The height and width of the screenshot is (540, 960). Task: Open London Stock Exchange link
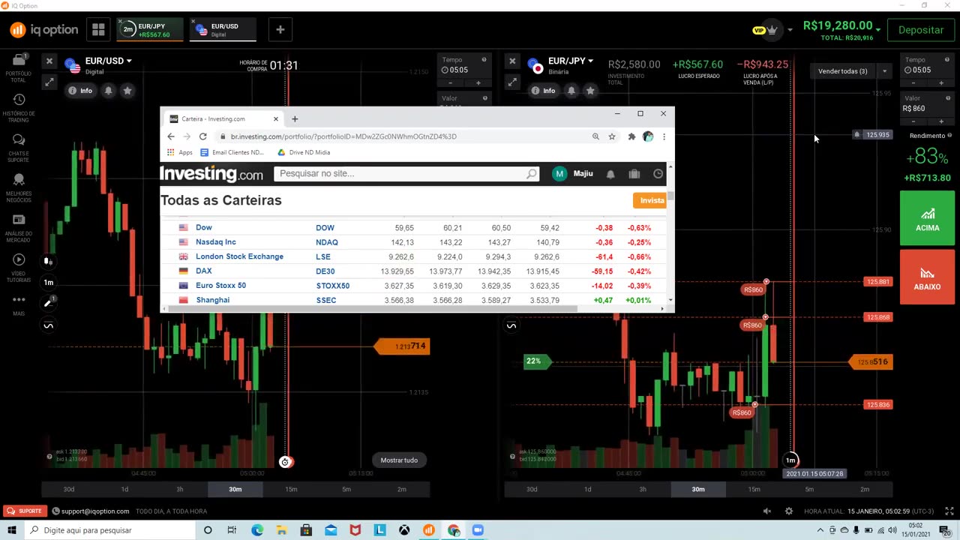click(239, 256)
